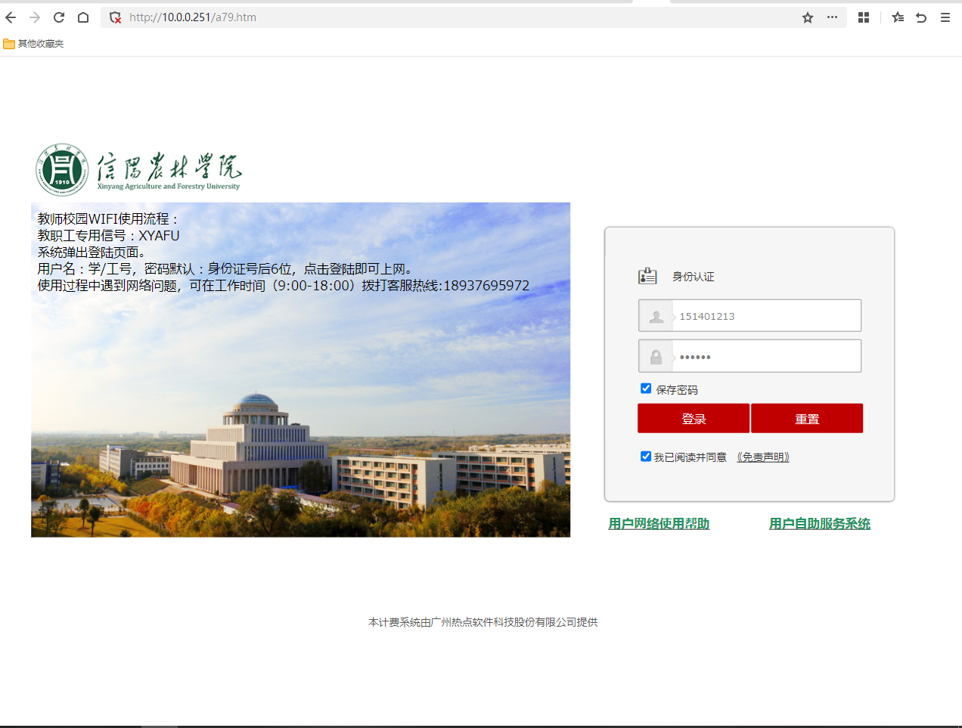962x728 pixels.
Task: Open the address bar three-dots menu
Action: click(x=832, y=17)
